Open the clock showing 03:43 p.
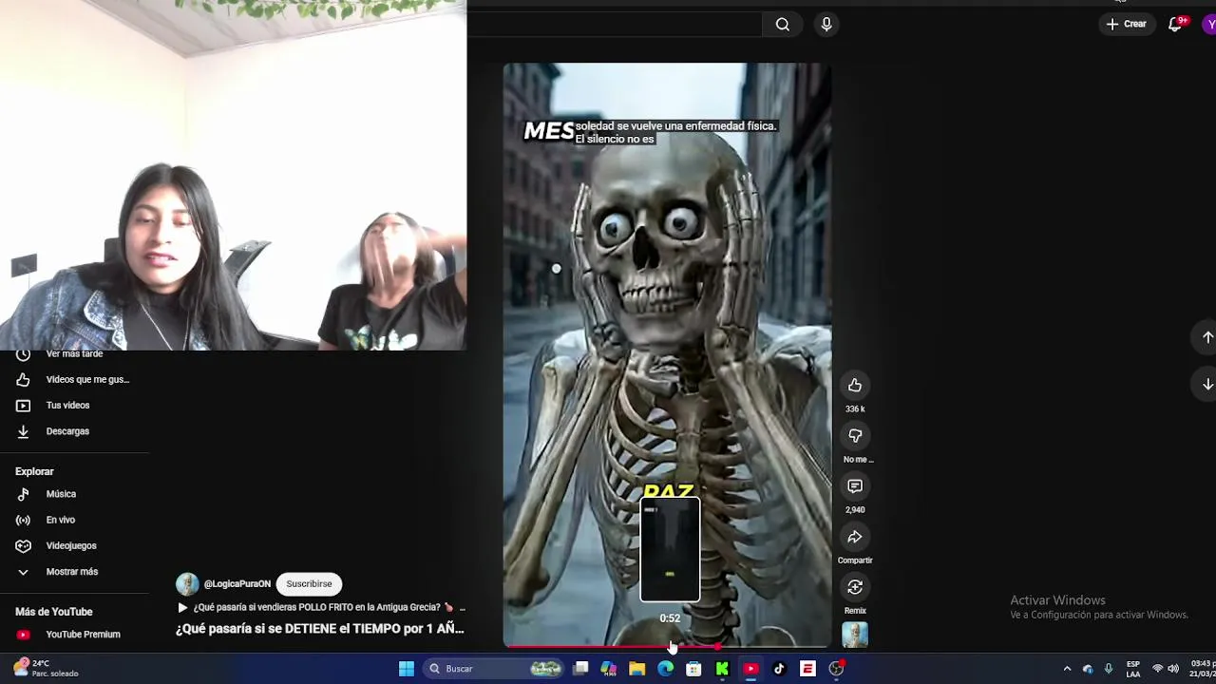 1202,669
